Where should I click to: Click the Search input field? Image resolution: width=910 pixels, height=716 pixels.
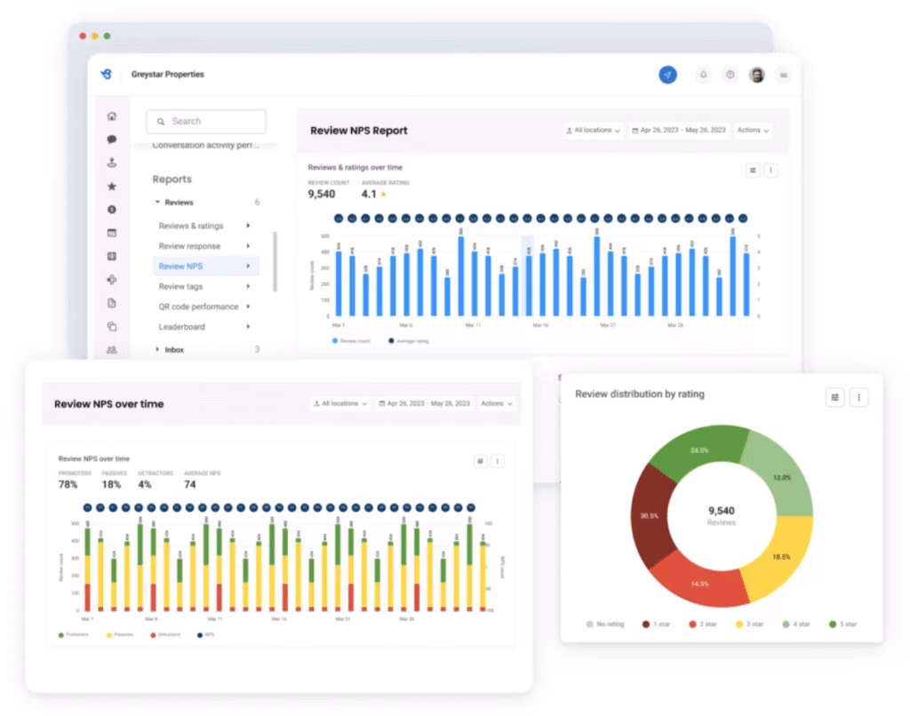pyautogui.click(x=206, y=122)
